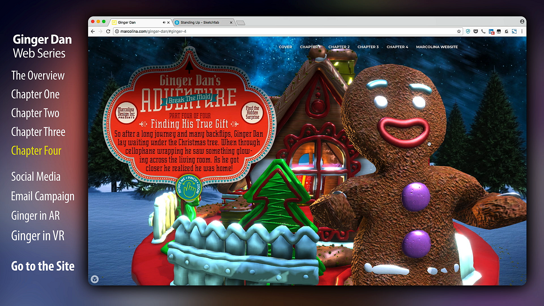Viewport: 544px width, 306px height.
Task: Click the Tampermonkey extension icon
Action: (499, 31)
